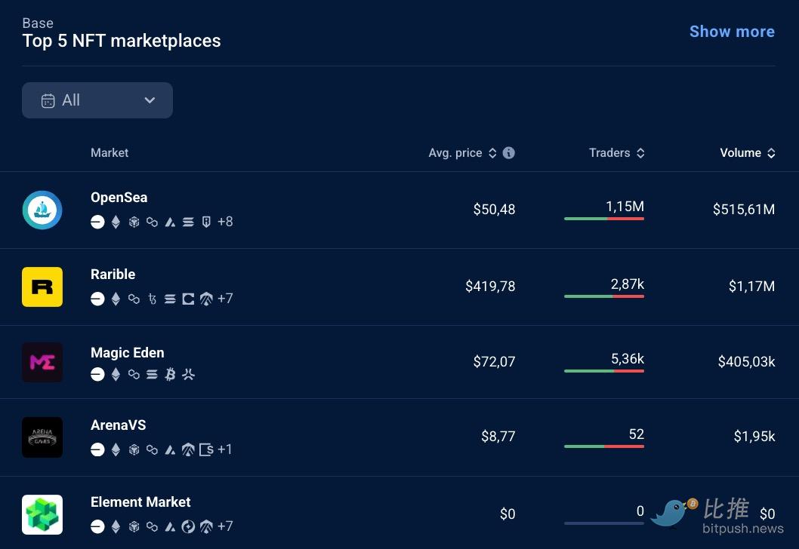The height and width of the screenshot is (549, 799).
Task: Select the circular chain icon under Element Market
Action: pos(188,526)
